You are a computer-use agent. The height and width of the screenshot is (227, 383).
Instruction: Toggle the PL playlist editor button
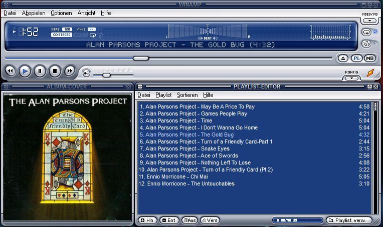[356, 58]
